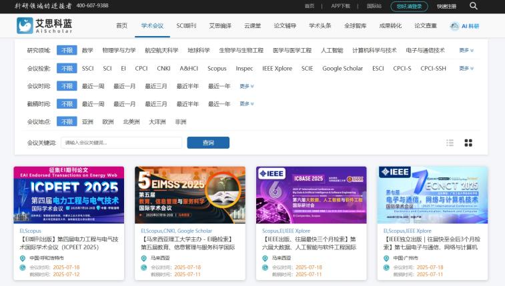Screen dimensions: 505x286
Task: Expand 更多 in the 截稿时间 row
Action: pos(247,104)
